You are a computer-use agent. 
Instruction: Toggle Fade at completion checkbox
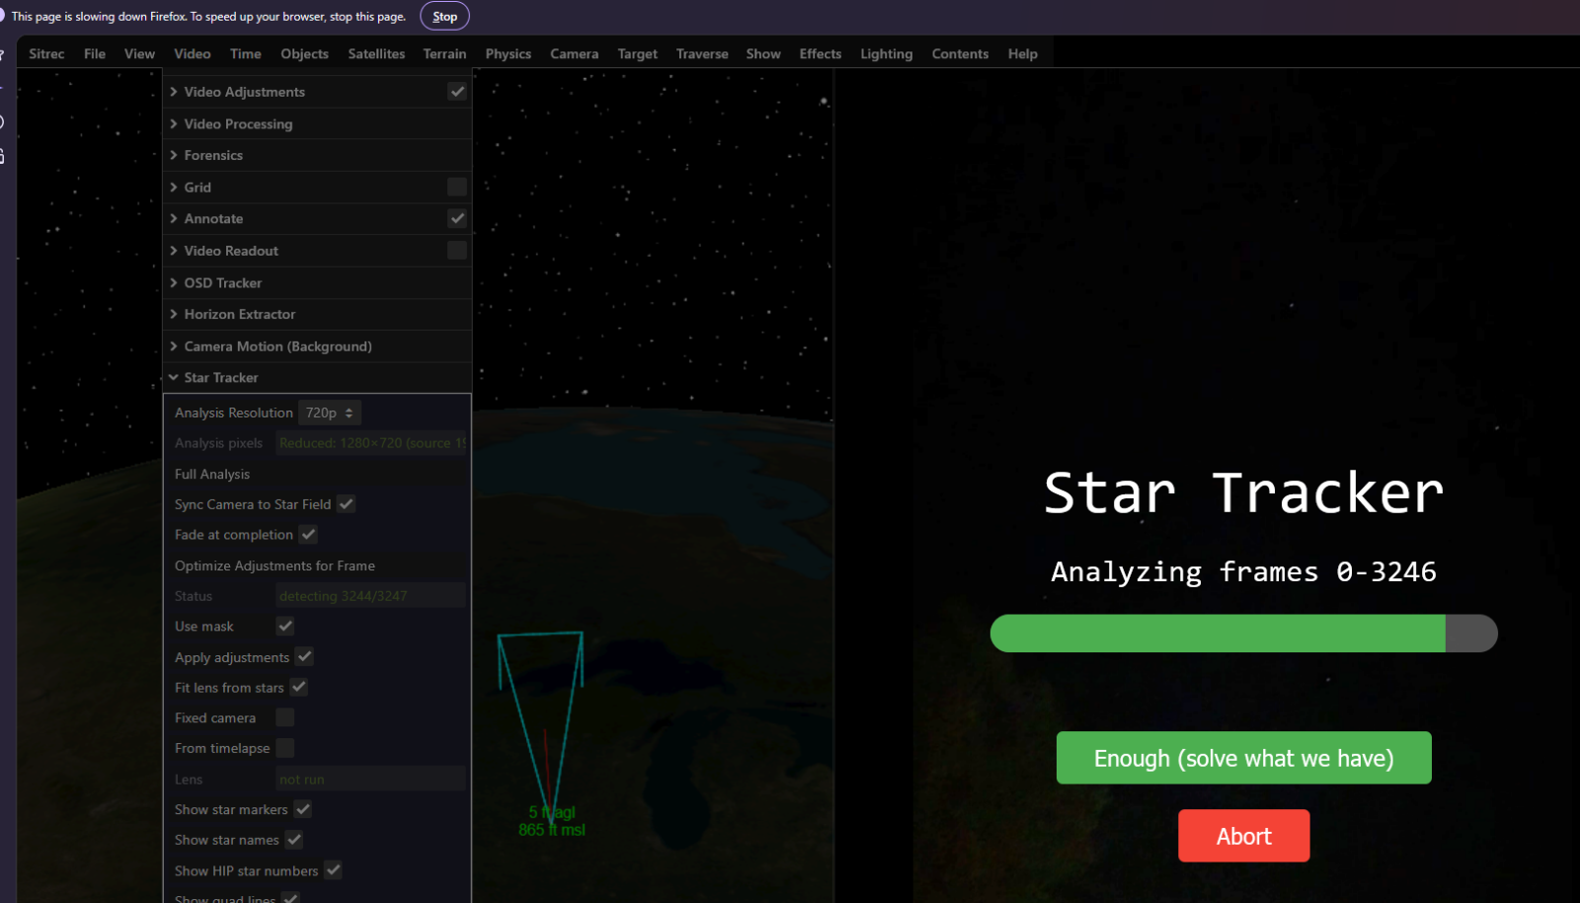[x=308, y=534]
